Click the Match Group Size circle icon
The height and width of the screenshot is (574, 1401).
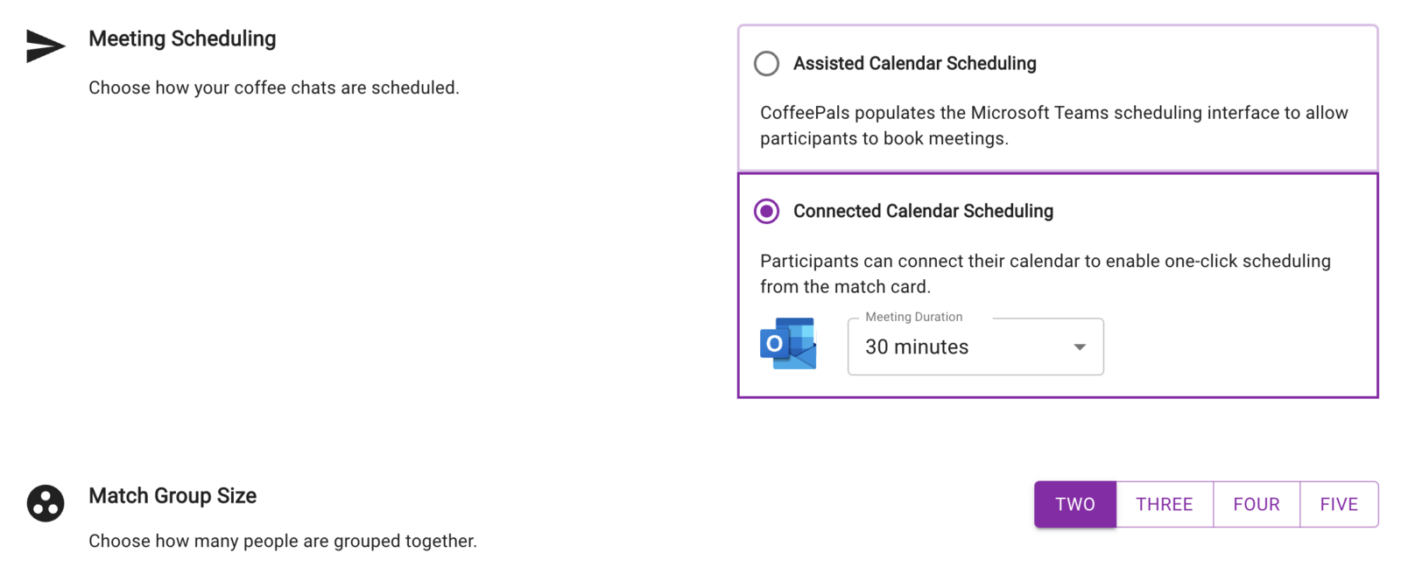click(46, 503)
